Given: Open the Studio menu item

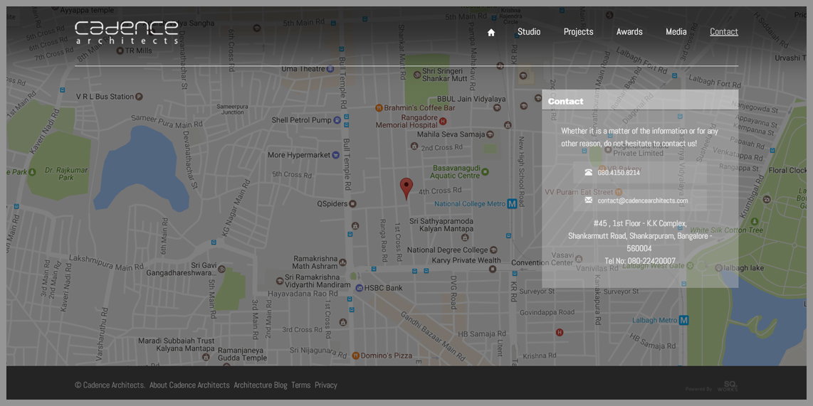Looking at the screenshot, I should [529, 32].
